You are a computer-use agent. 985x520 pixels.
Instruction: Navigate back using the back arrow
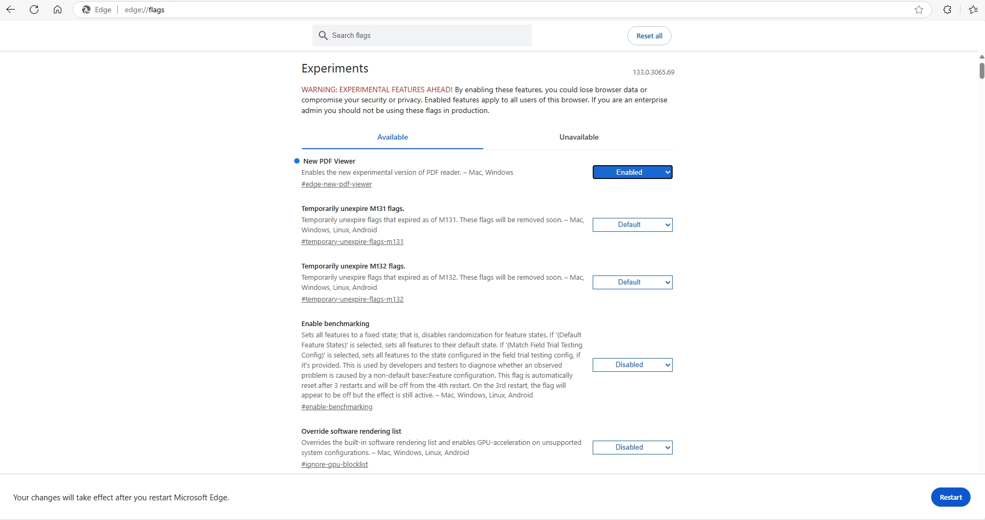tap(11, 10)
